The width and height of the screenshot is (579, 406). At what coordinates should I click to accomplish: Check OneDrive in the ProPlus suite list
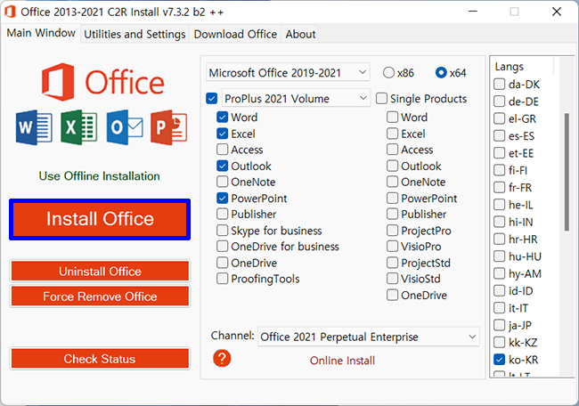(x=223, y=263)
